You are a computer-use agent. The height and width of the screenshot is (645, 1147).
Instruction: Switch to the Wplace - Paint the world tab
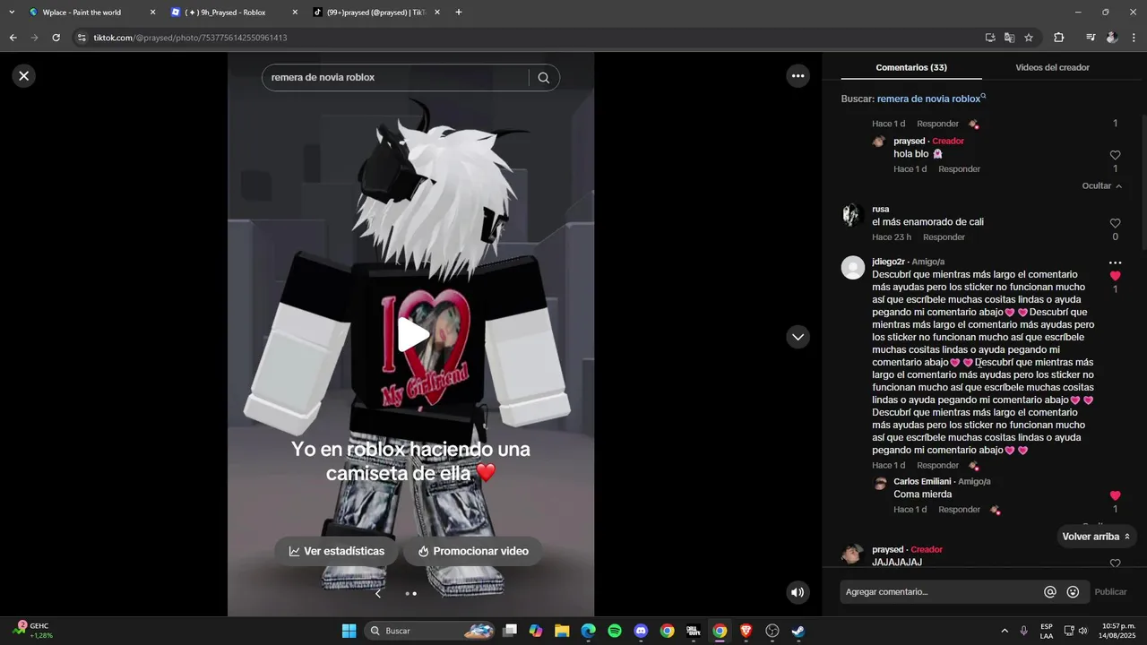tap(91, 13)
